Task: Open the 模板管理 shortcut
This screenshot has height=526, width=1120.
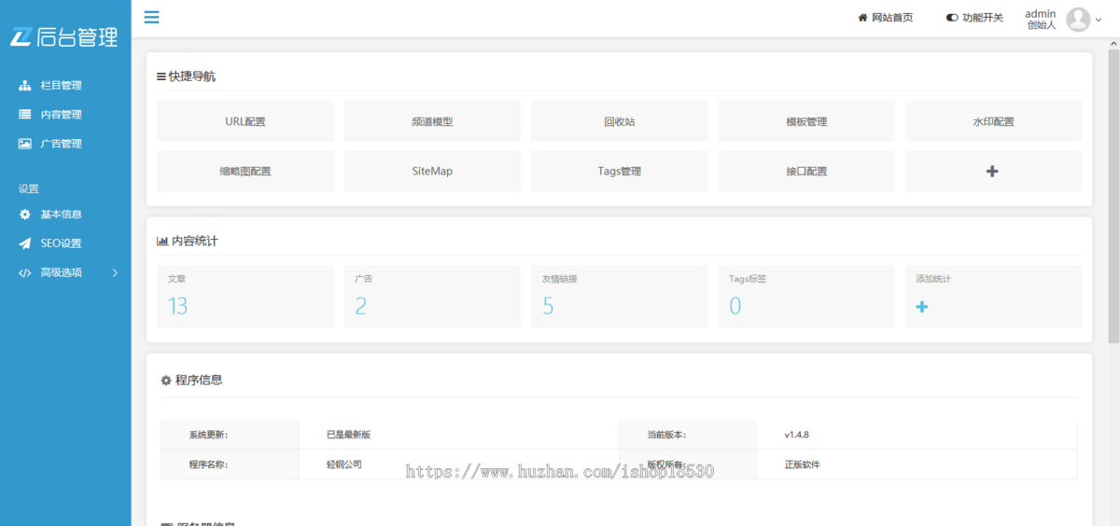Action: pos(806,121)
